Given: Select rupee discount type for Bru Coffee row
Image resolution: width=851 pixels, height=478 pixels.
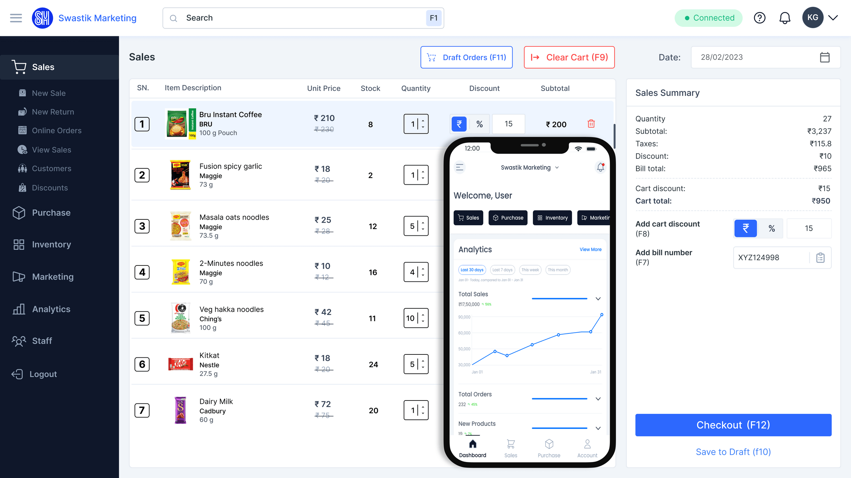Looking at the screenshot, I should click(459, 124).
